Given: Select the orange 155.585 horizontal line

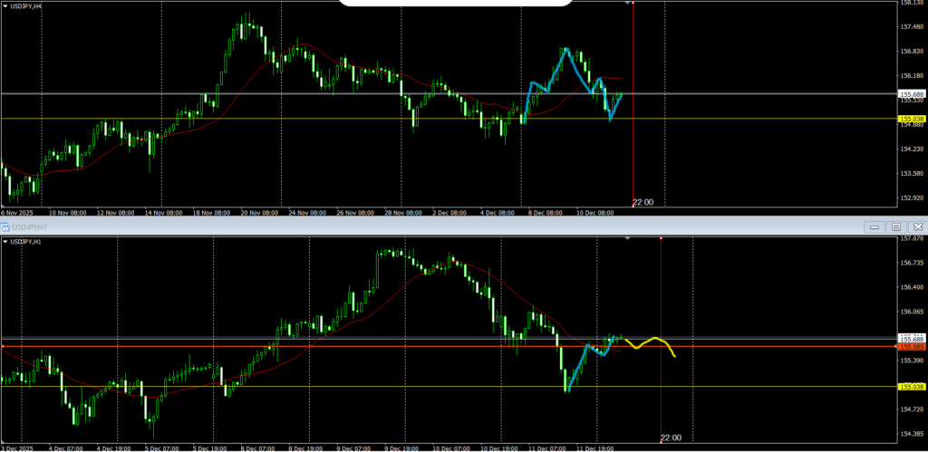Looking at the screenshot, I should (x=272, y=346).
